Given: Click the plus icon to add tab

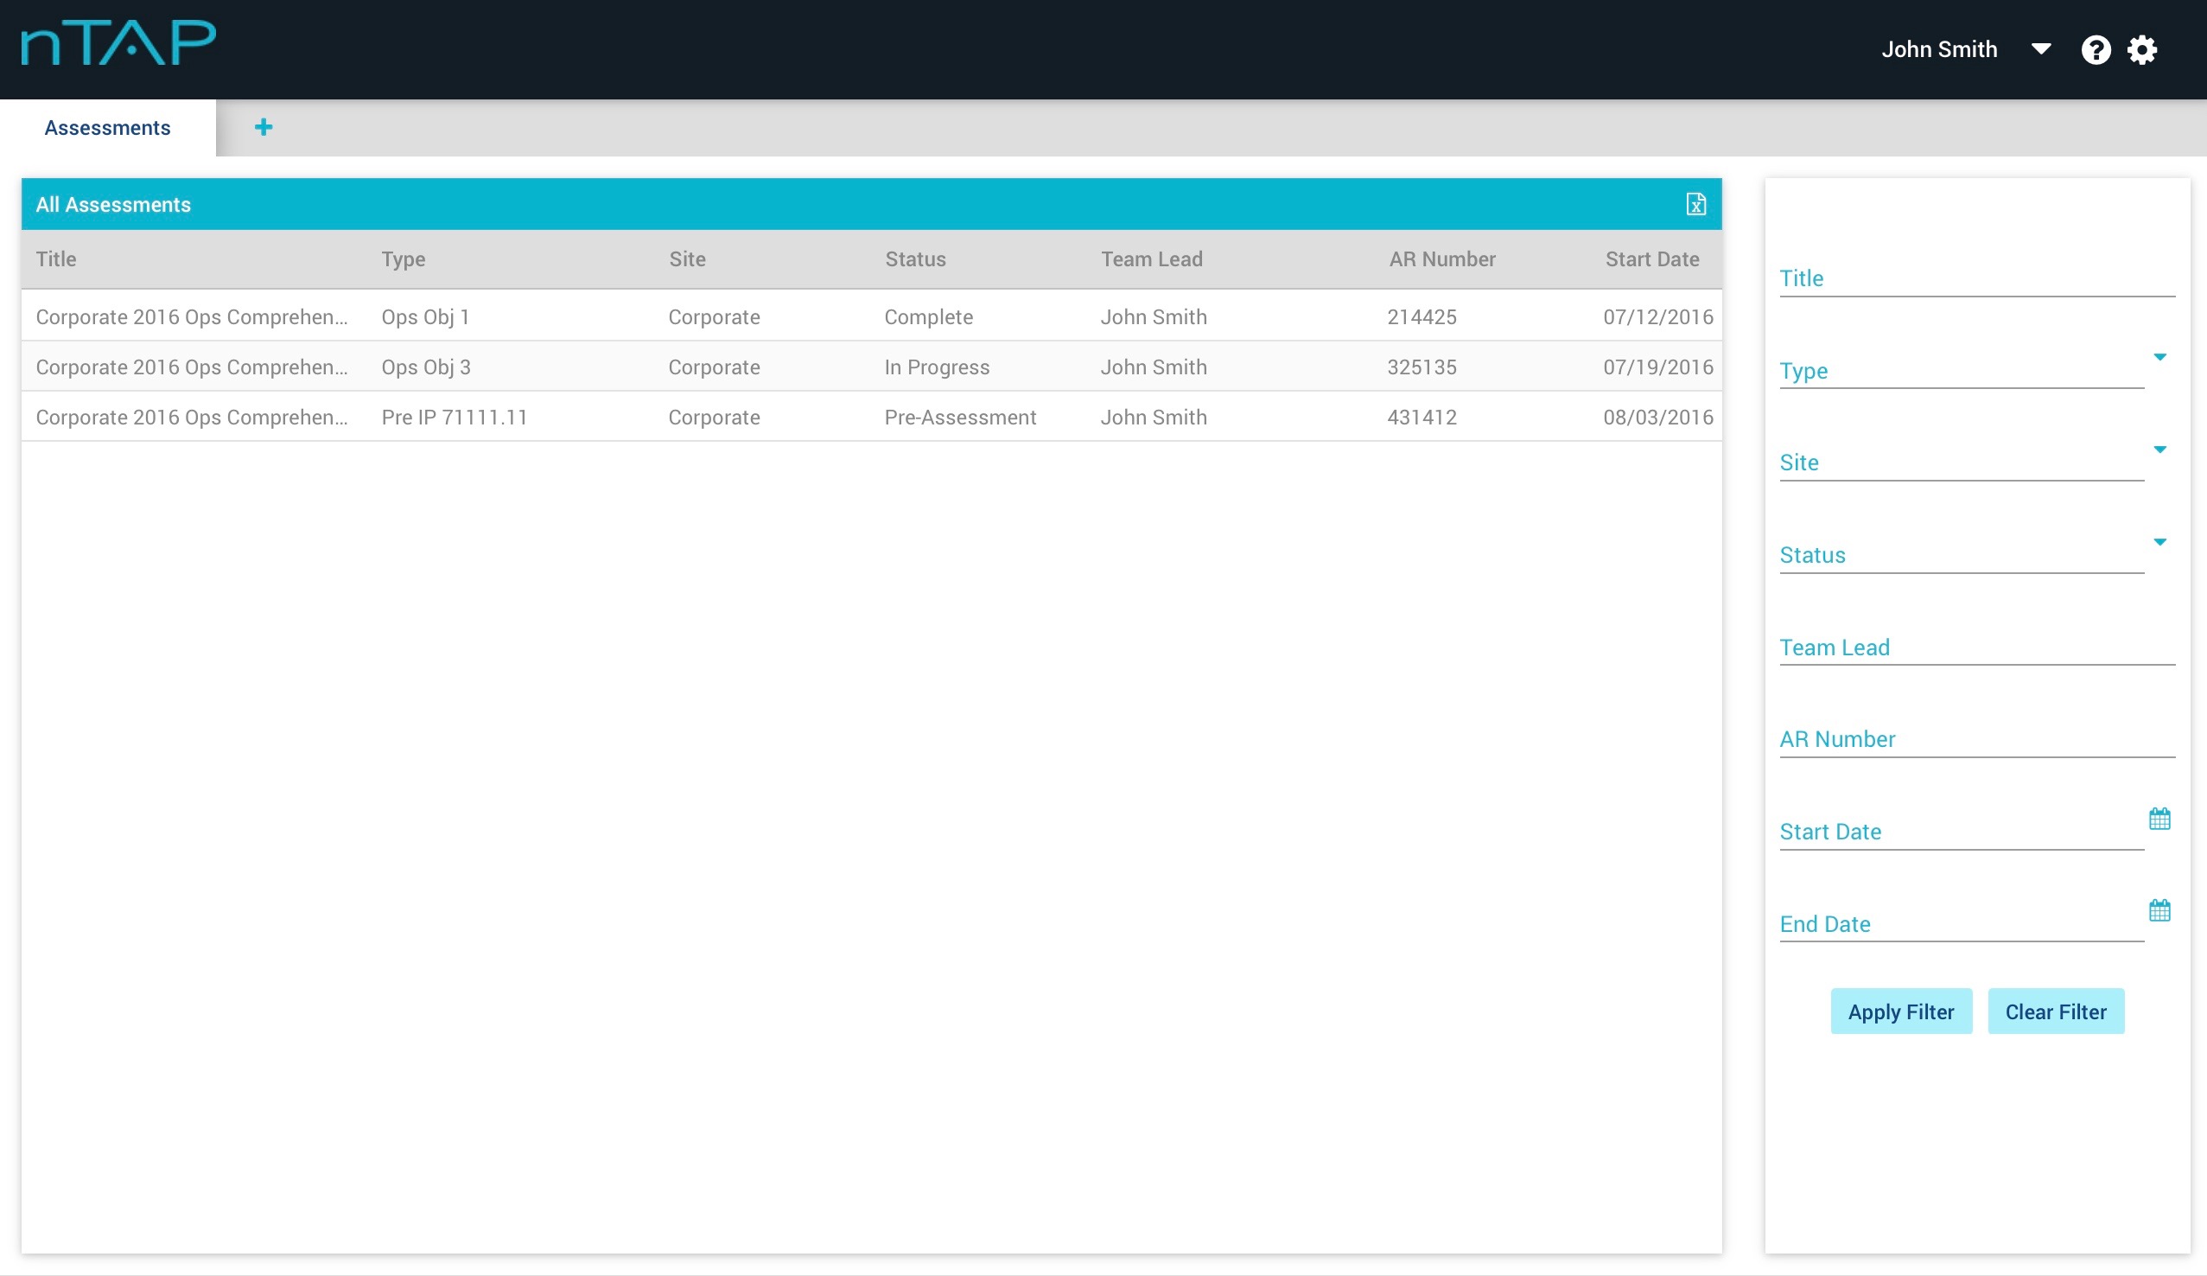Looking at the screenshot, I should (263, 128).
